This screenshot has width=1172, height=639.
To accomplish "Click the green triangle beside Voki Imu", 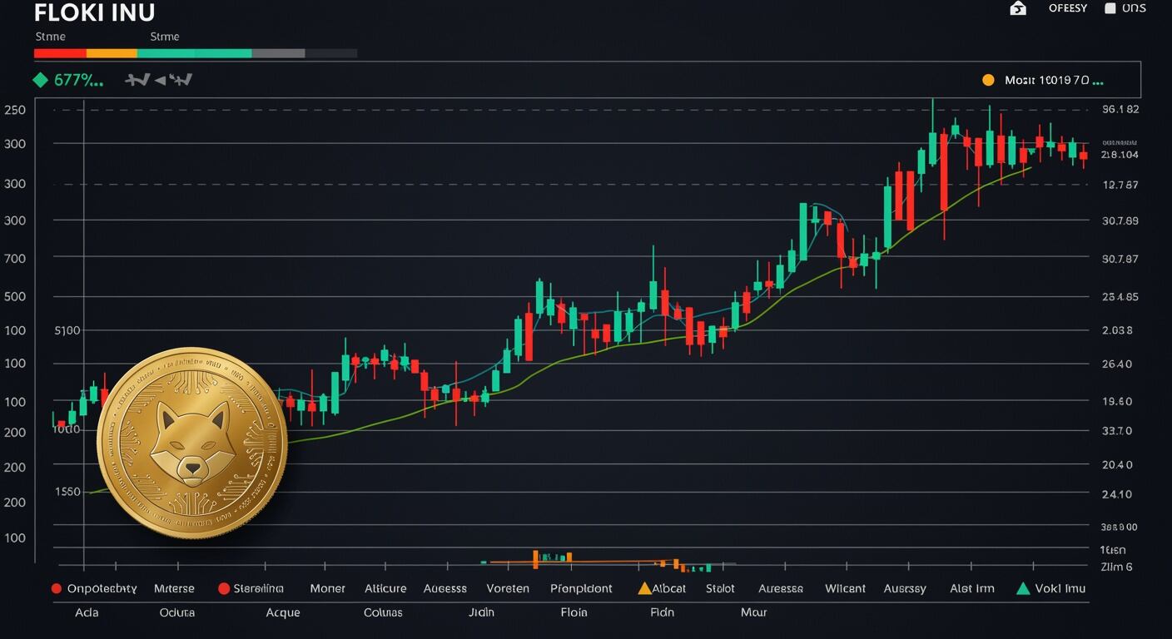I will (1024, 588).
